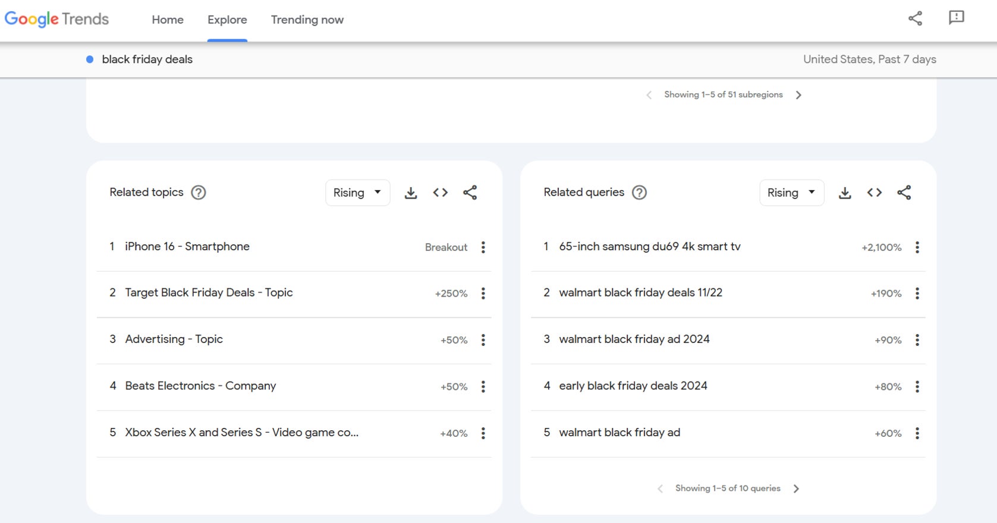The height and width of the screenshot is (523, 997).
Task: Click the +190% value
Action: (886, 294)
